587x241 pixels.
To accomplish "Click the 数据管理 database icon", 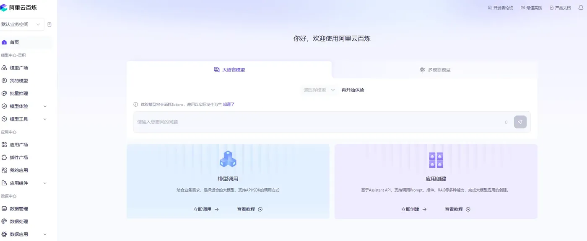I will (4, 209).
